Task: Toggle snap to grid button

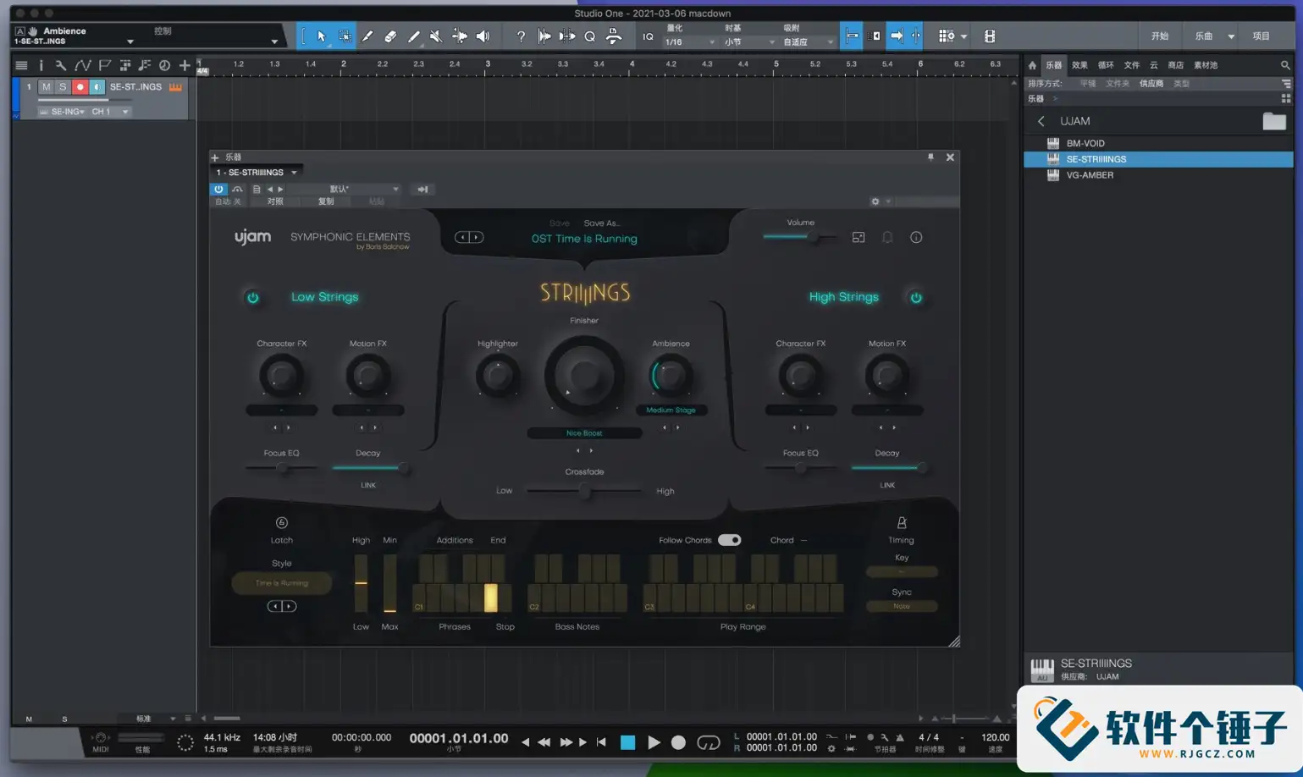Action: [x=851, y=36]
